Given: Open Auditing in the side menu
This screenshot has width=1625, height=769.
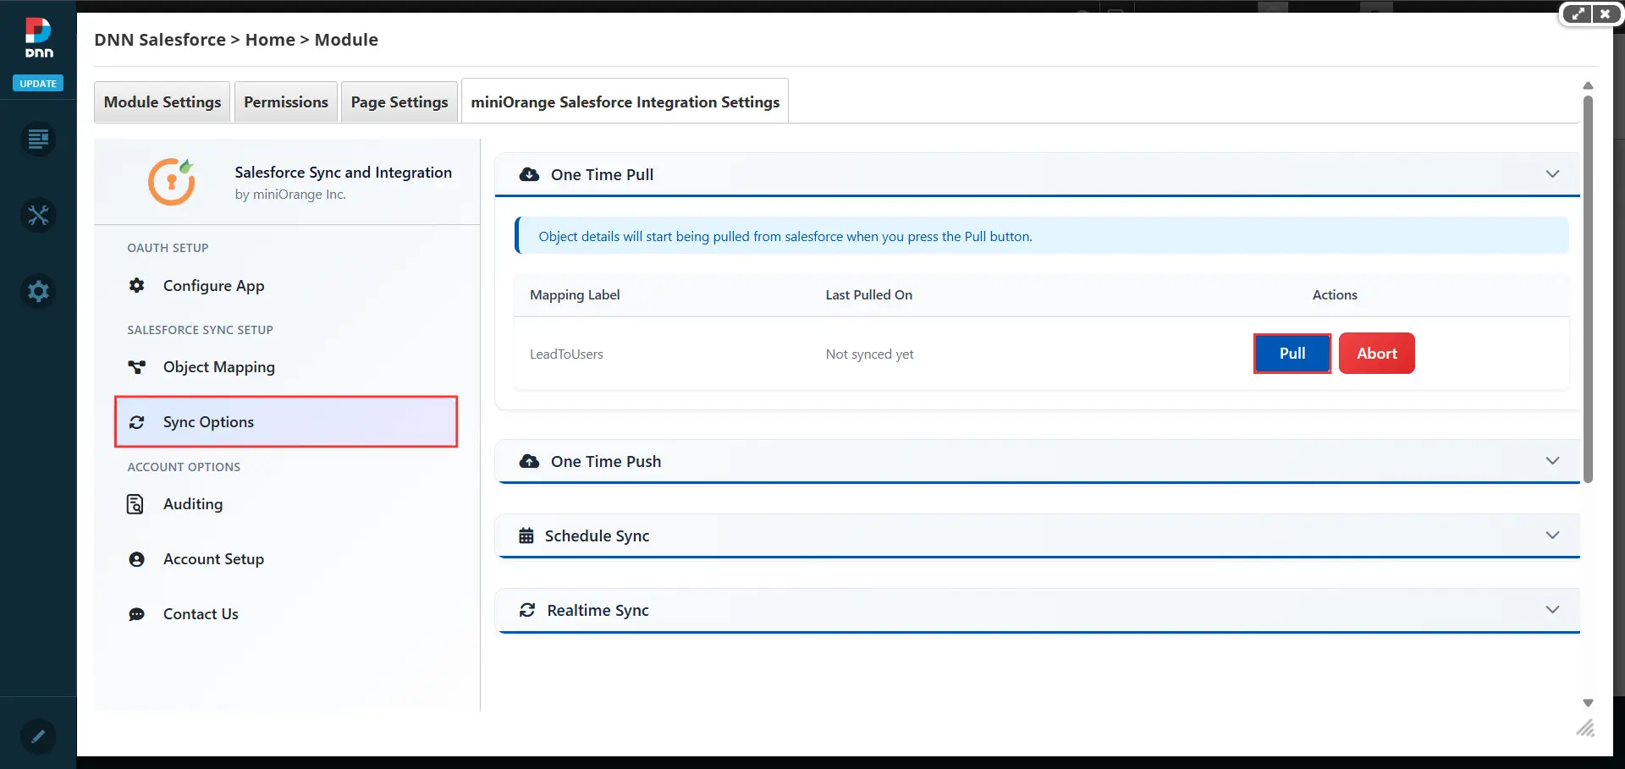Looking at the screenshot, I should click(x=286, y=504).
